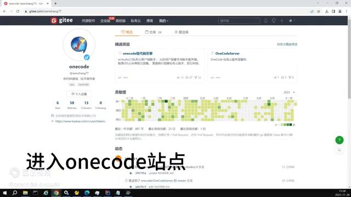Open the 私有云 menu item
351x197 pixels.
point(135,21)
